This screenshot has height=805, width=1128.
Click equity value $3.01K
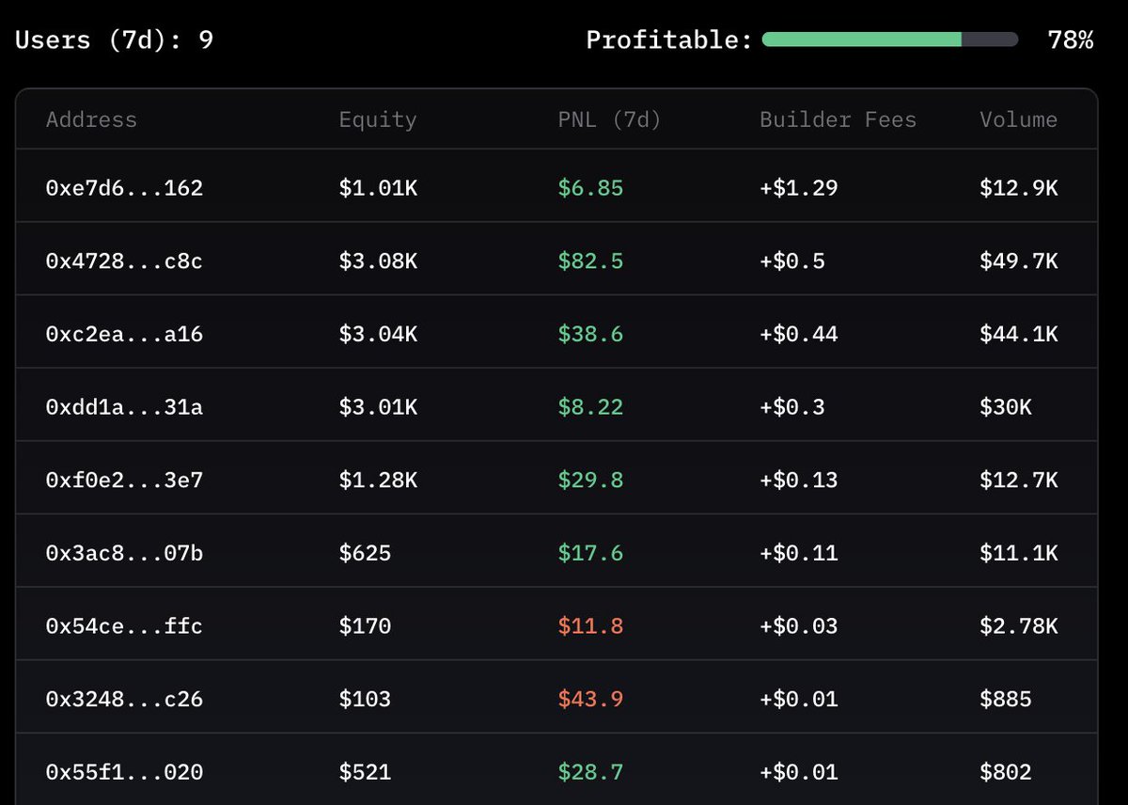click(378, 407)
